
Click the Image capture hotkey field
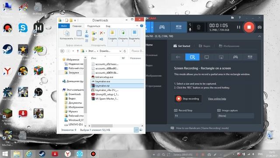coord(235,116)
